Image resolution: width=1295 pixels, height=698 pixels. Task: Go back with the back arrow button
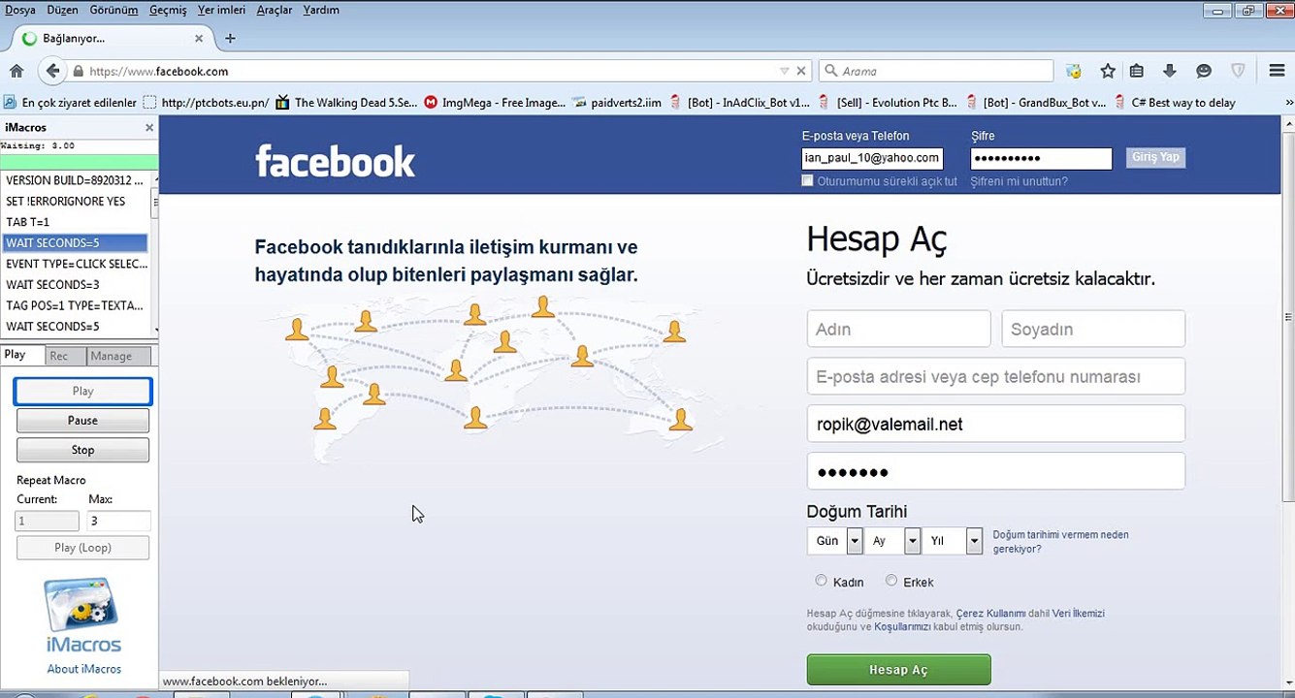click(52, 71)
